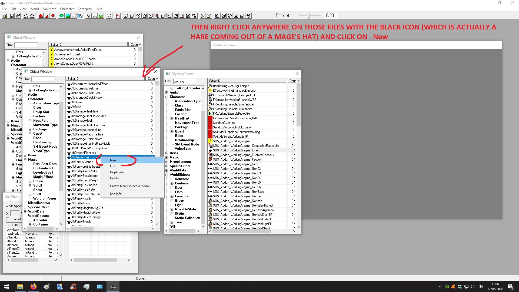Open Preferences from the toolbar icon
The image size is (519, 292).
tap(18, 16)
